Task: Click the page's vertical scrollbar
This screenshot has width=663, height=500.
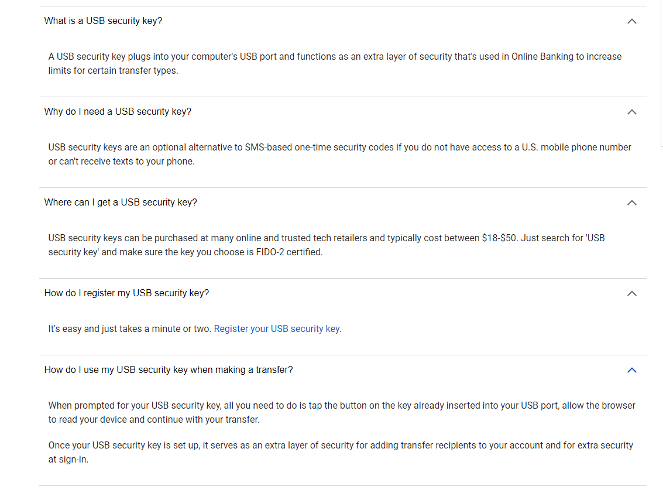Action: [662, 73]
